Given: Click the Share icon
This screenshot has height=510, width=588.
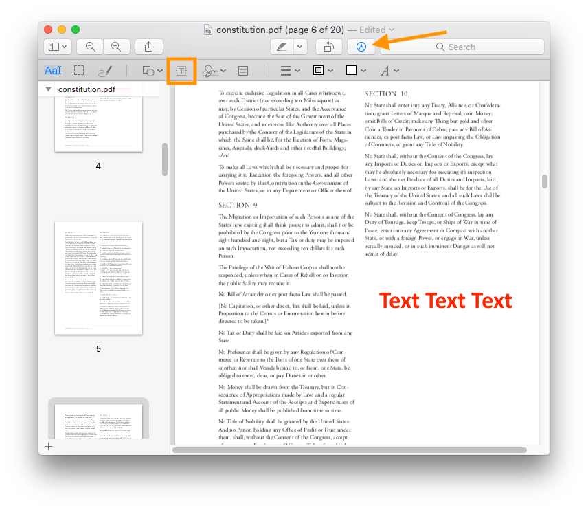Looking at the screenshot, I should [x=149, y=47].
